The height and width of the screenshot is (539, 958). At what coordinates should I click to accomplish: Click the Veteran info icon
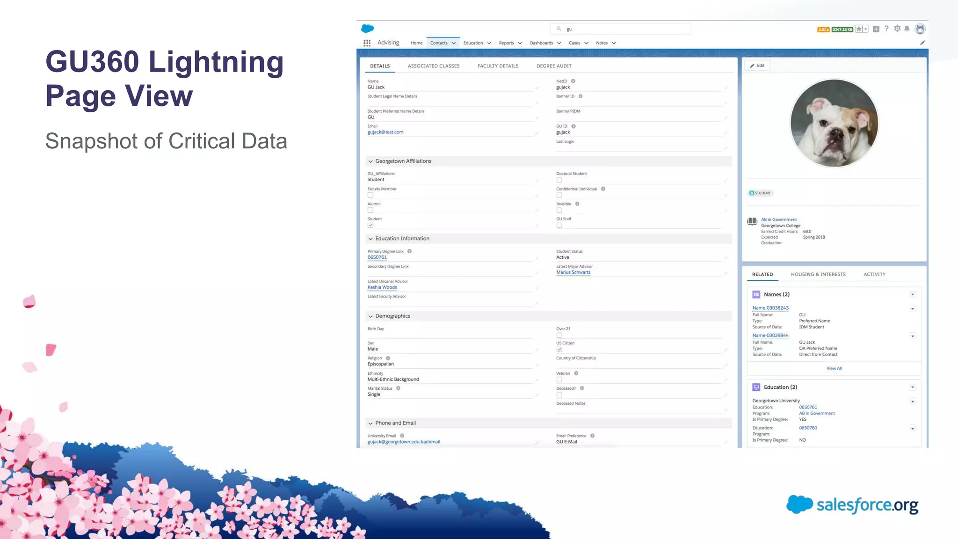576,373
